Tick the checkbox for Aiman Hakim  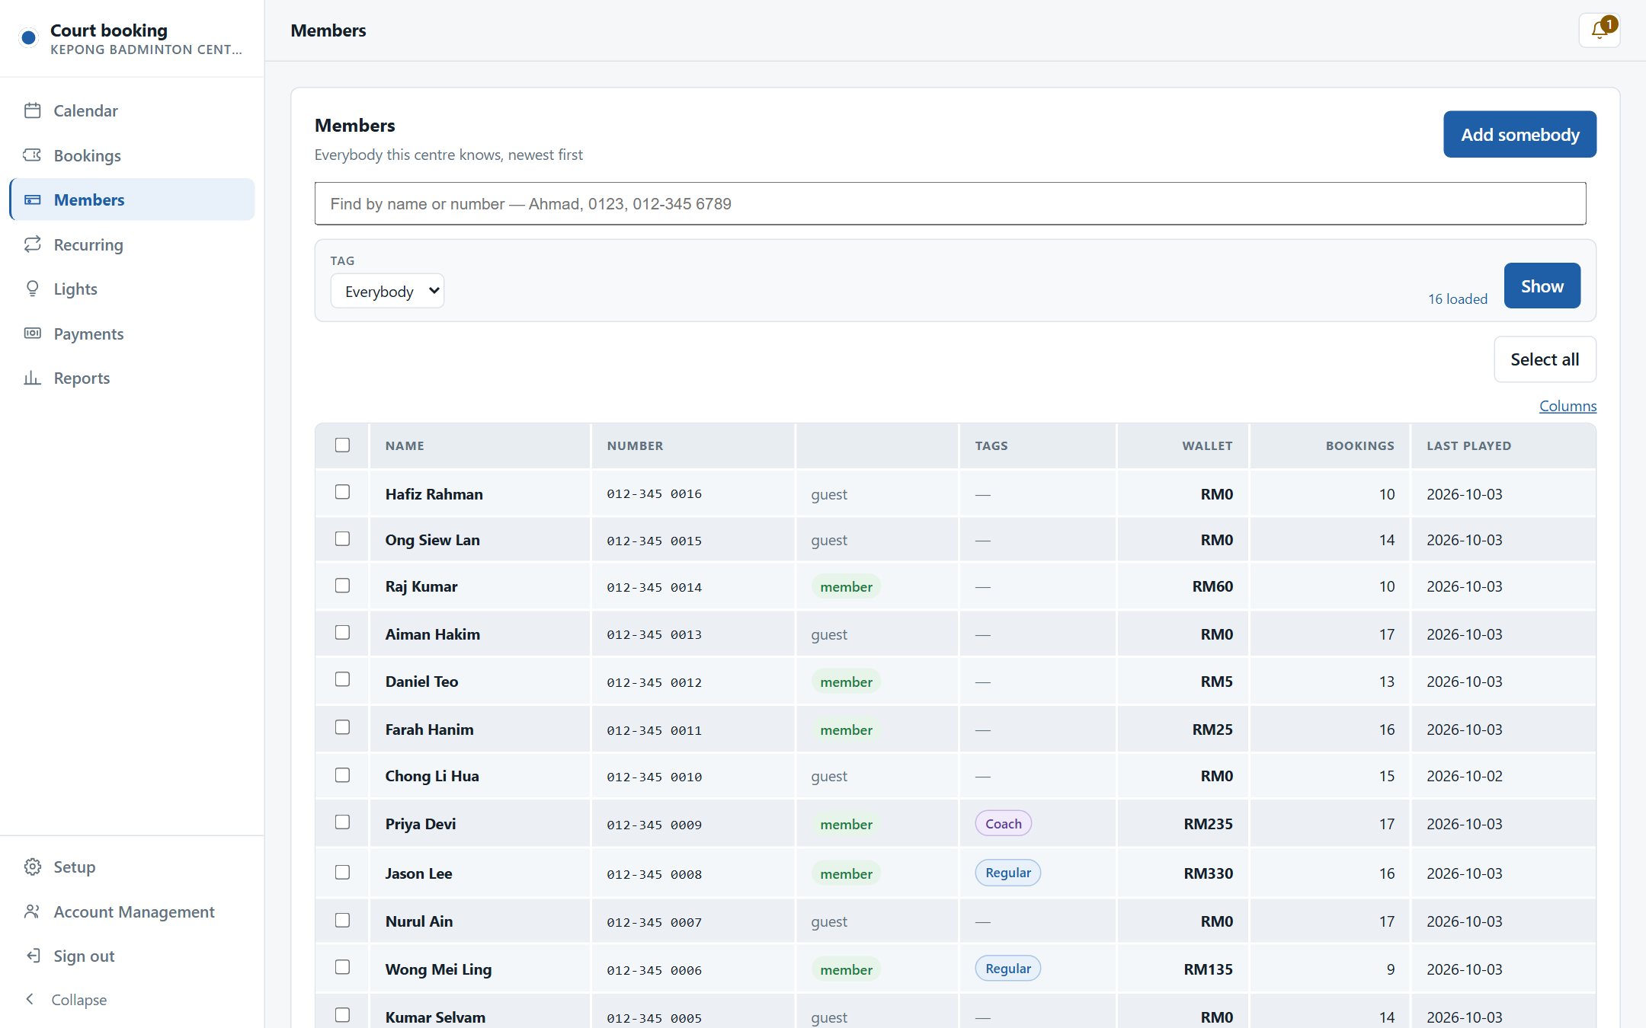(342, 632)
